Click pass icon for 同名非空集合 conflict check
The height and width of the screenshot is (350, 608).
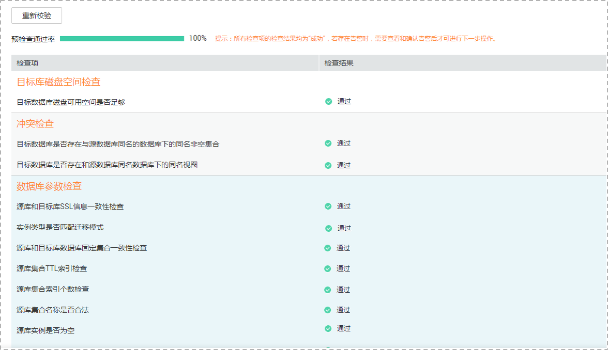point(328,144)
